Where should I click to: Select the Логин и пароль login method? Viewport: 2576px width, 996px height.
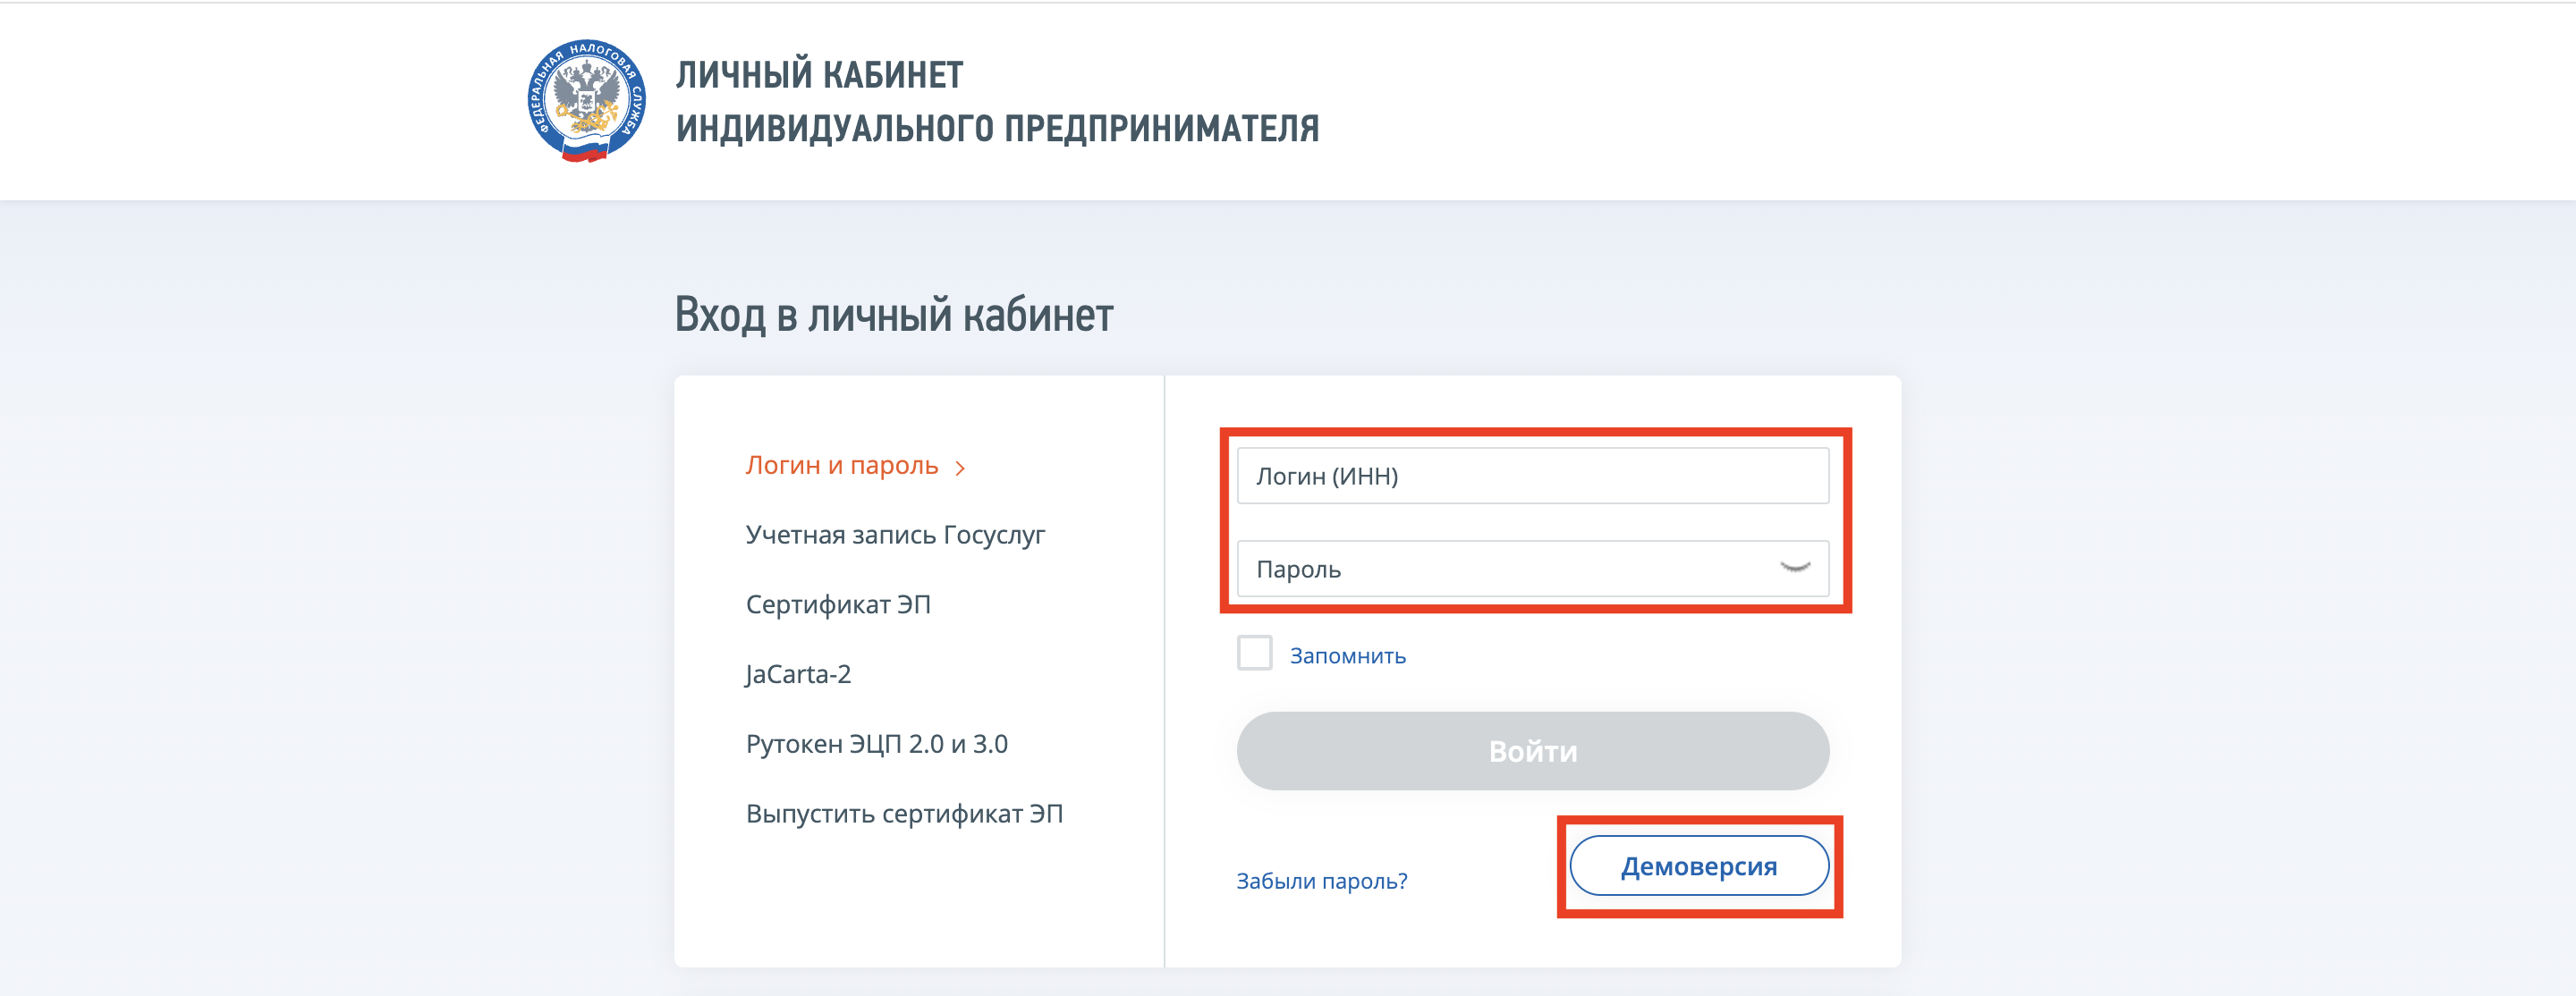click(842, 465)
